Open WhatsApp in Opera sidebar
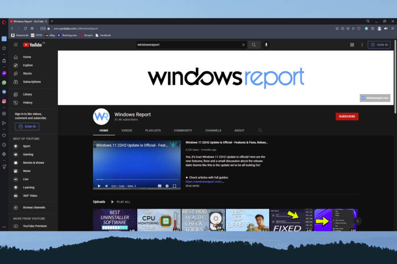 tap(4, 83)
